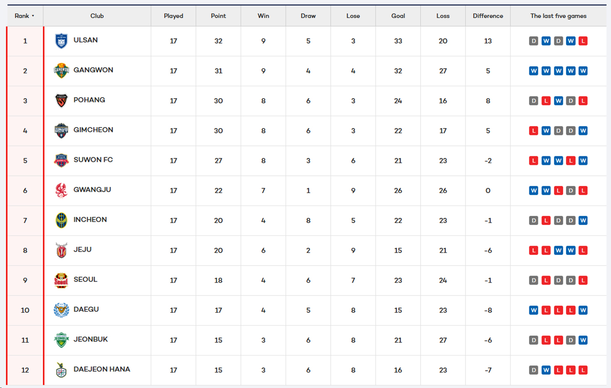This screenshot has width=611, height=388.
Task: Click the Suwon FC club crest
Action: click(62, 161)
